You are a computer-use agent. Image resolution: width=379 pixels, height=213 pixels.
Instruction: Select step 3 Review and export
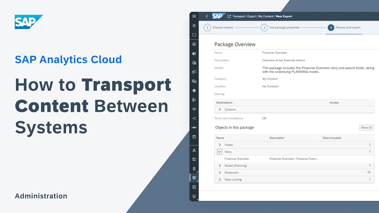[344, 28]
